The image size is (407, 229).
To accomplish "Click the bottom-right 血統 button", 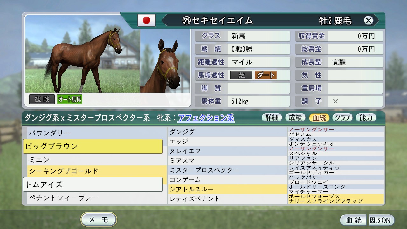I will 354,220.
